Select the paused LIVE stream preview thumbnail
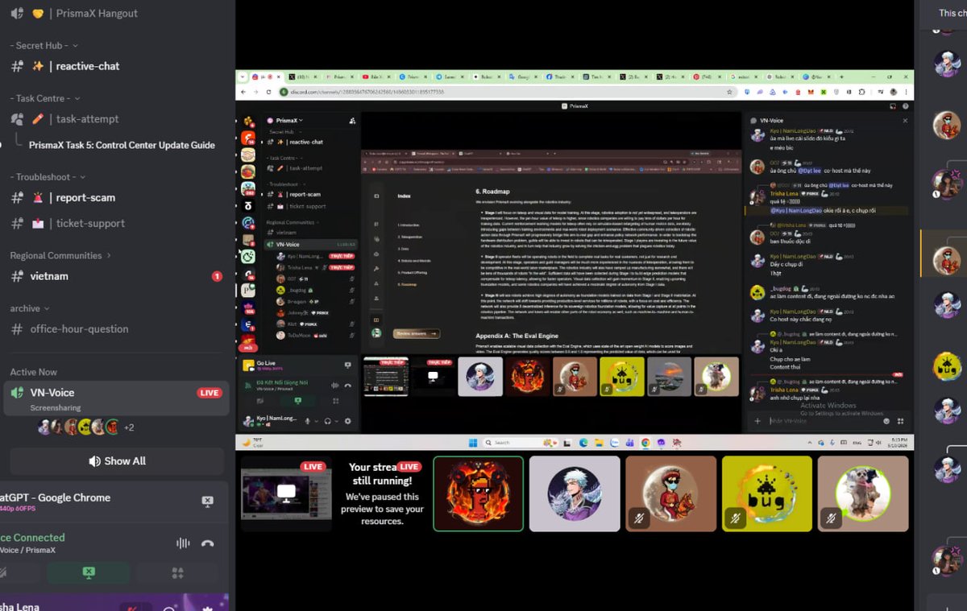 pos(286,493)
